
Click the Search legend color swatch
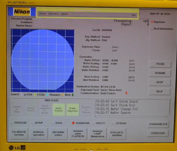click(x=21, y=95)
